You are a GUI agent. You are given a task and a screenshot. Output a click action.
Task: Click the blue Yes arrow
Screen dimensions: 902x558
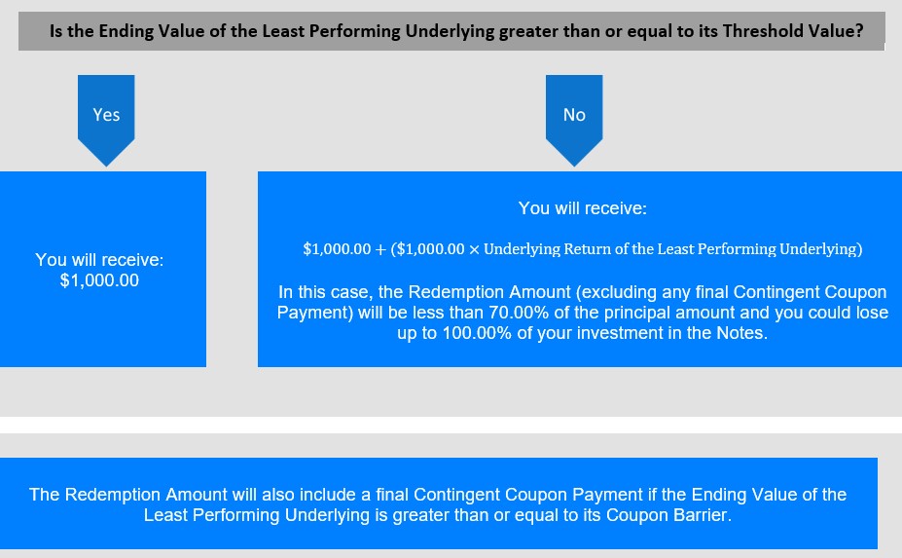pyautogui.click(x=106, y=120)
